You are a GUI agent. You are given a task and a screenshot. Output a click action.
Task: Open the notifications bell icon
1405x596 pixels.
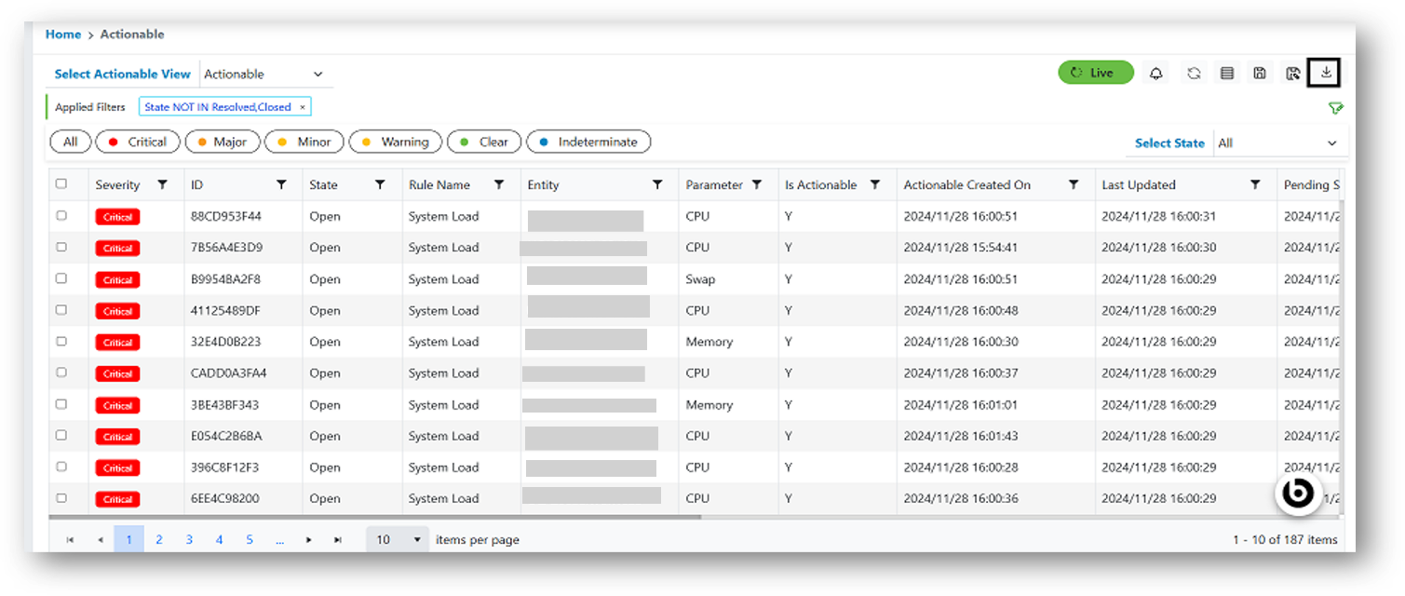(x=1156, y=73)
